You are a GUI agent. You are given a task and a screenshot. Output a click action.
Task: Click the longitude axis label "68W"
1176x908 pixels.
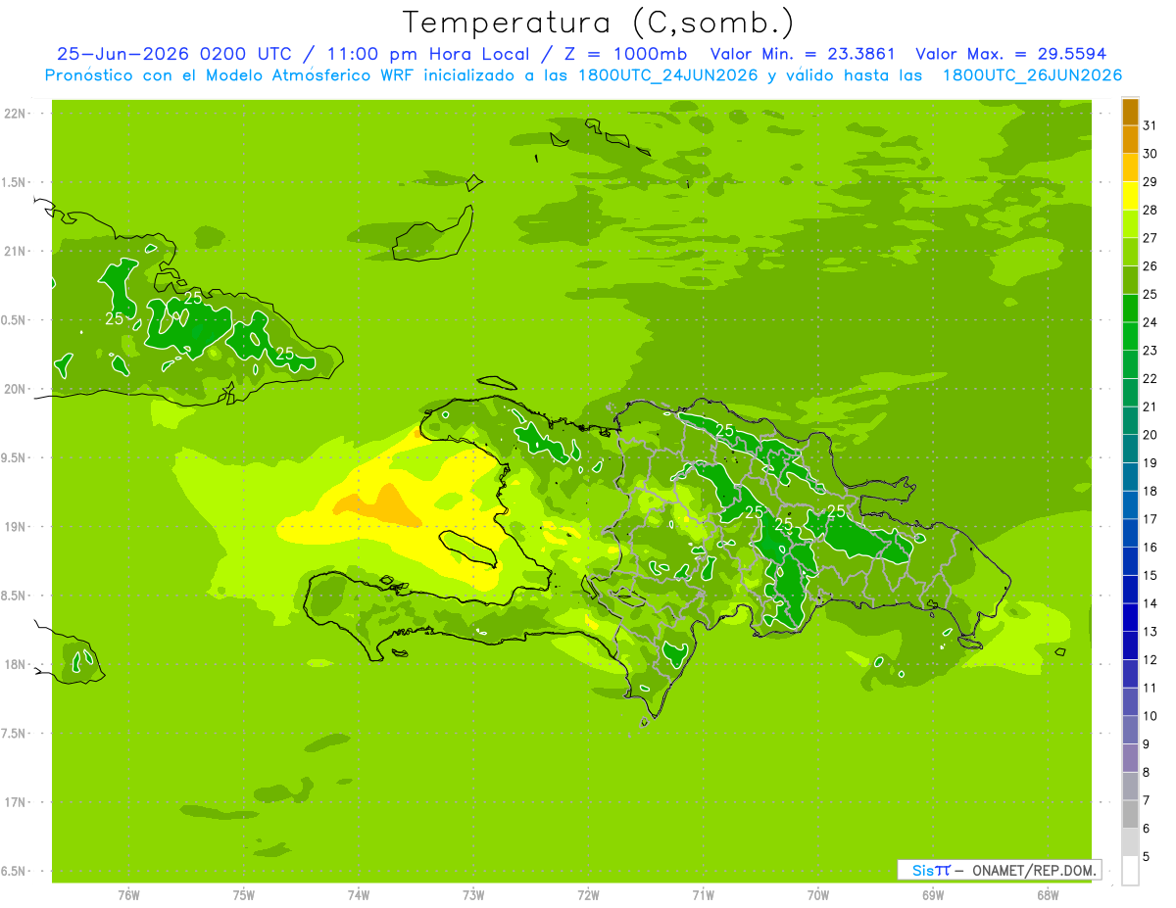pyautogui.click(x=1048, y=895)
